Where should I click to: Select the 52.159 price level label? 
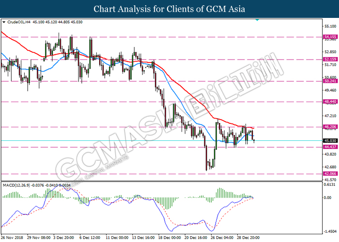[330, 59]
